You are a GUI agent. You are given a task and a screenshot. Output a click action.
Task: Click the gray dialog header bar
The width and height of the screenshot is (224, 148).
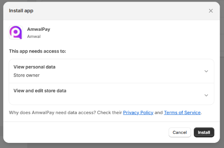[x=111, y=11]
